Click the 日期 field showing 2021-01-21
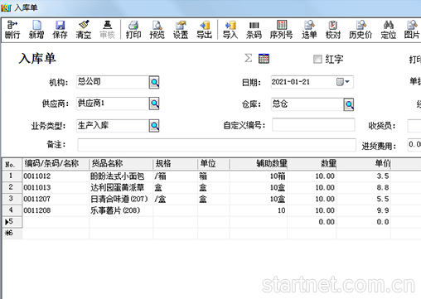The image size is (421, 299). pyautogui.click(x=312, y=82)
